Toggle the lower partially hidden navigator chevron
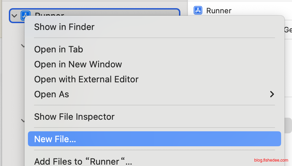Screen dimensions: 292x166 click(x=23, y=120)
